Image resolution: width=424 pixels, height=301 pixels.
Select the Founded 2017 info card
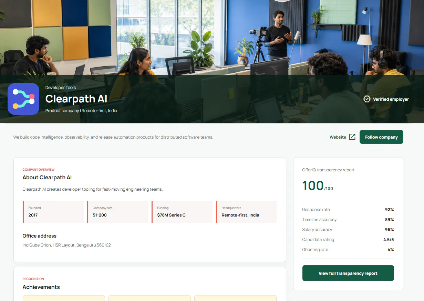[53, 212]
